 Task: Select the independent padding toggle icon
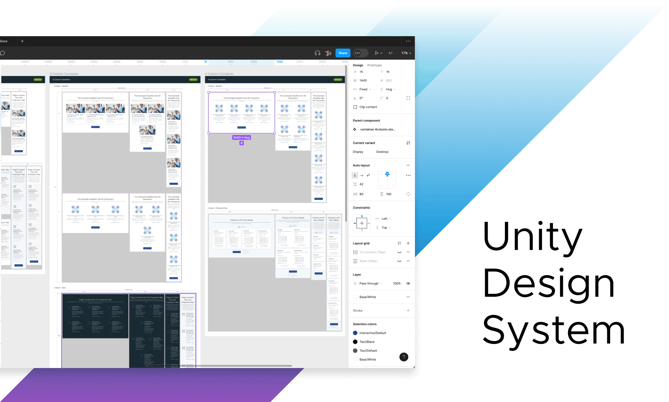[408, 194]
